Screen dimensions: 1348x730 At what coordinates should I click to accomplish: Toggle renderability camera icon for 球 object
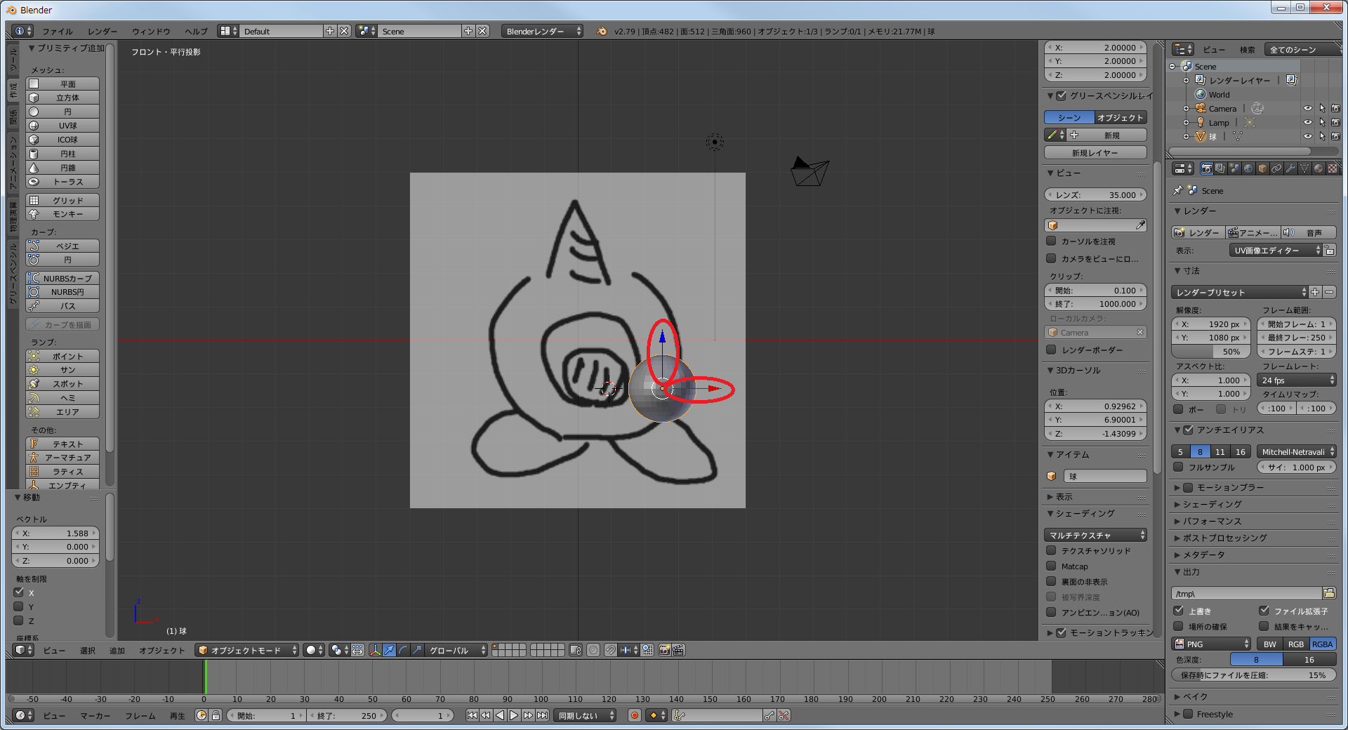(x=1335, y=137)
